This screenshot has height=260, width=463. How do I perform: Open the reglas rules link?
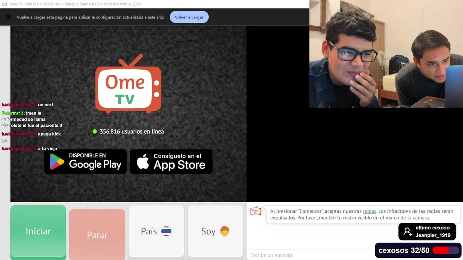tap(370, 211)
